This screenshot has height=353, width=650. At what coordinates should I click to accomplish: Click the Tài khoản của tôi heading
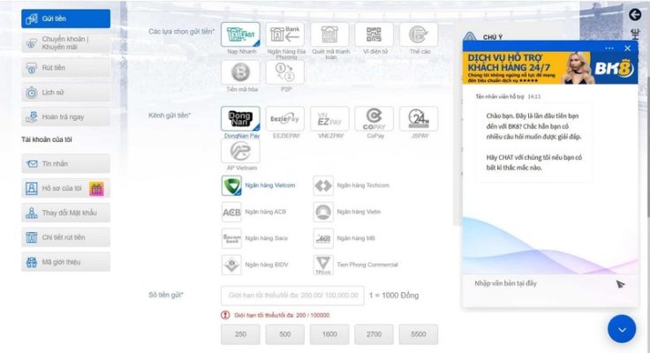coord(47,139)
